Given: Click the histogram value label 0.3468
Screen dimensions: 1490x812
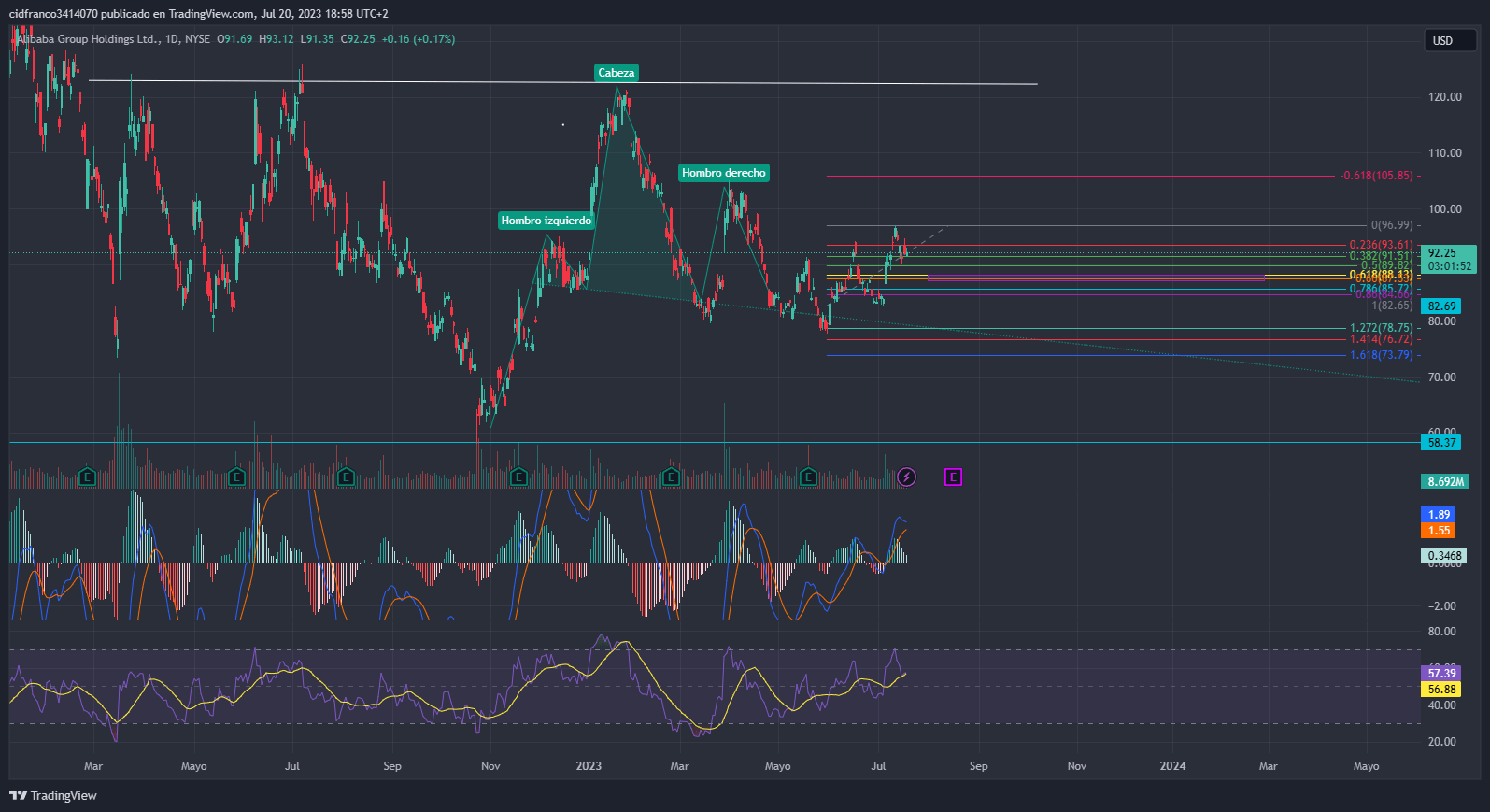Looking at the screenshot, I should point(1444,556).
